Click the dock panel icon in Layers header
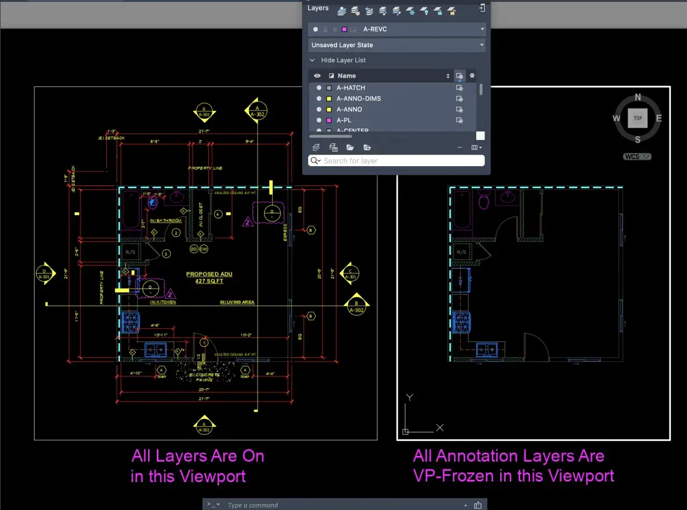This screenshot has width=687, height=510. 482,8
